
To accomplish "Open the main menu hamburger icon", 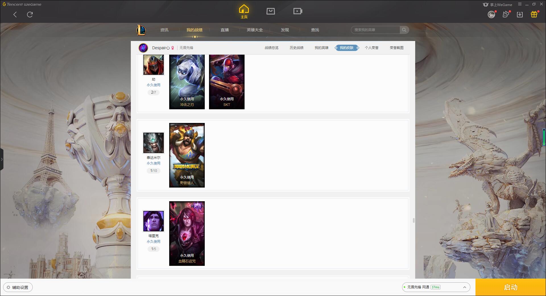I will click(x=520, y=4).
